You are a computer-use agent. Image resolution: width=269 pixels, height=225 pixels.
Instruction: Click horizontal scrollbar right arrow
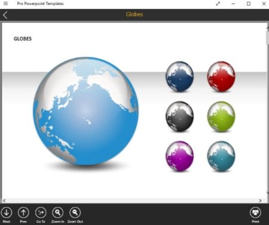click(260, 201)
